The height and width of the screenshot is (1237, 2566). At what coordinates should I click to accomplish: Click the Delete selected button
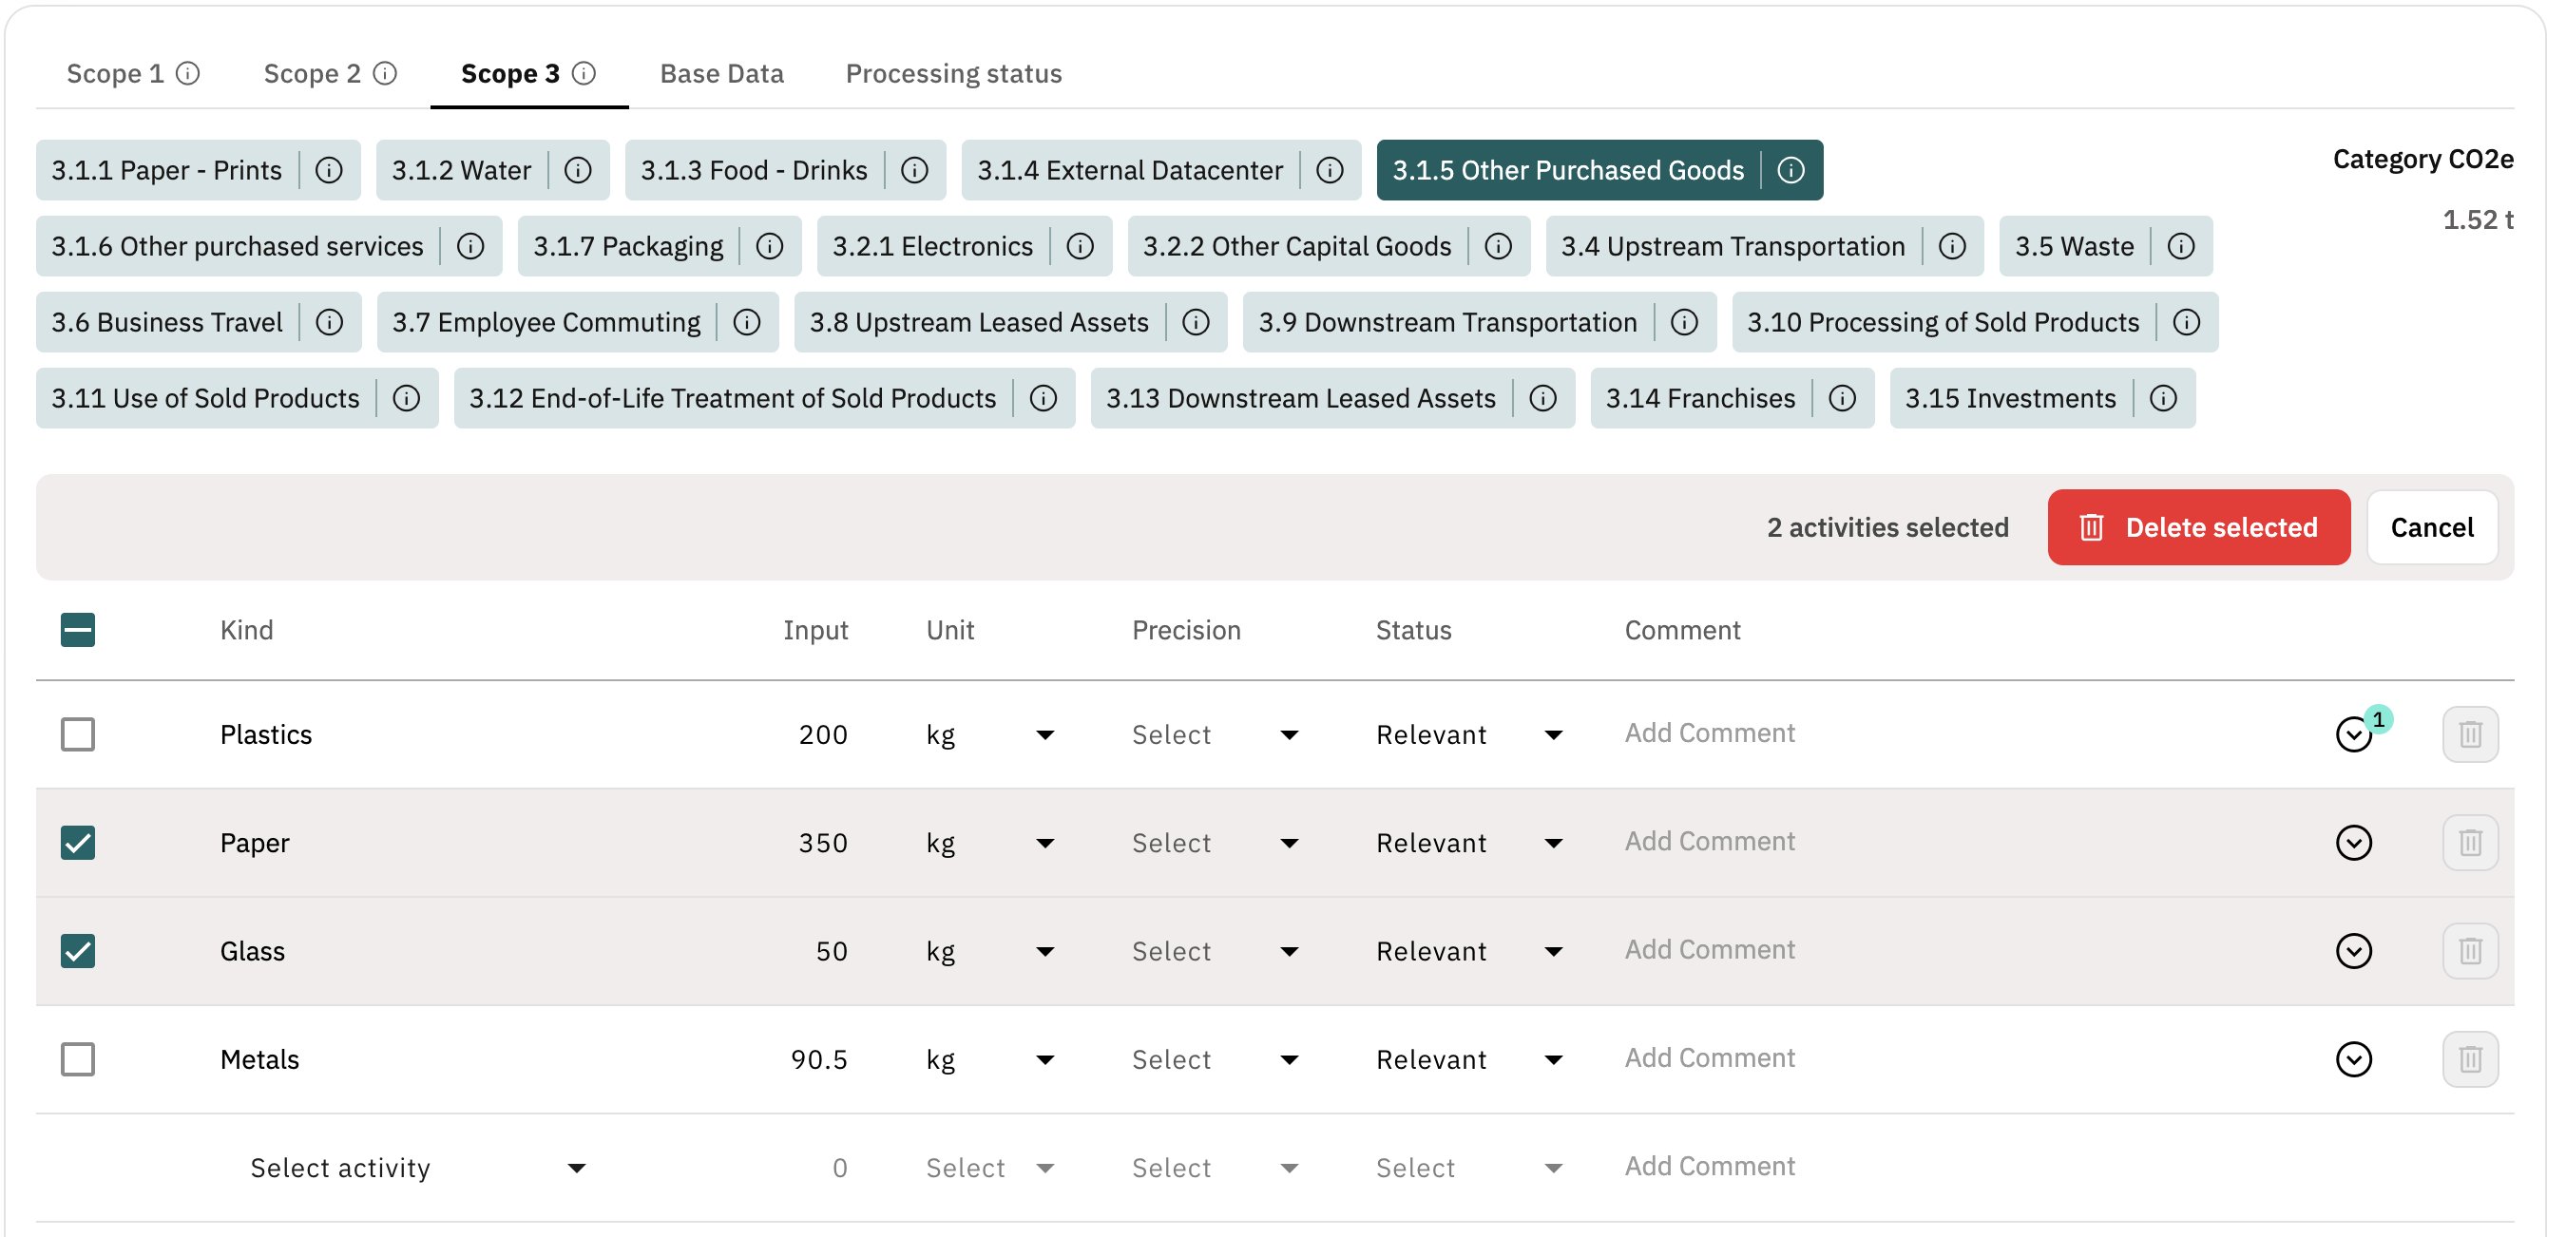(2197, 527)
